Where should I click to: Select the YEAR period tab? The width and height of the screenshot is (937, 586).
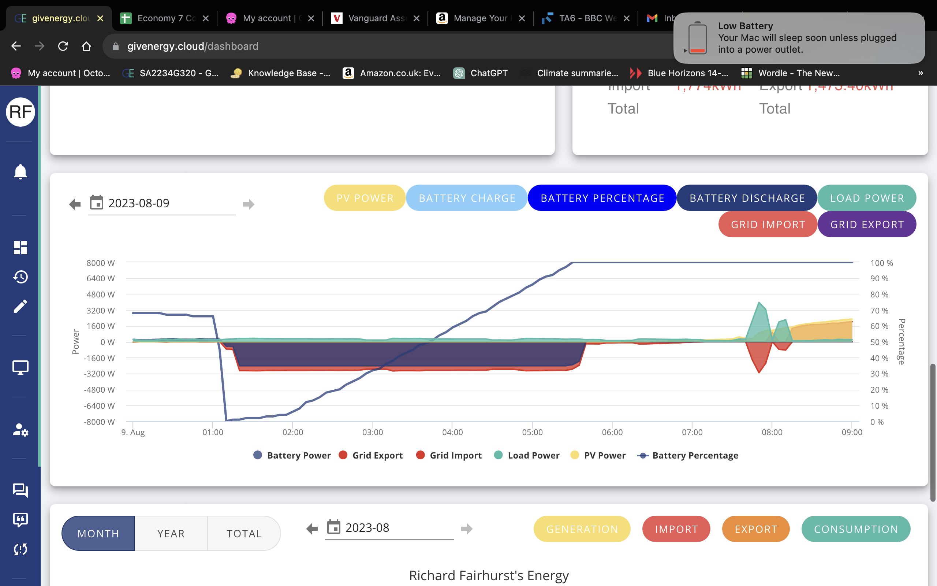171,533
